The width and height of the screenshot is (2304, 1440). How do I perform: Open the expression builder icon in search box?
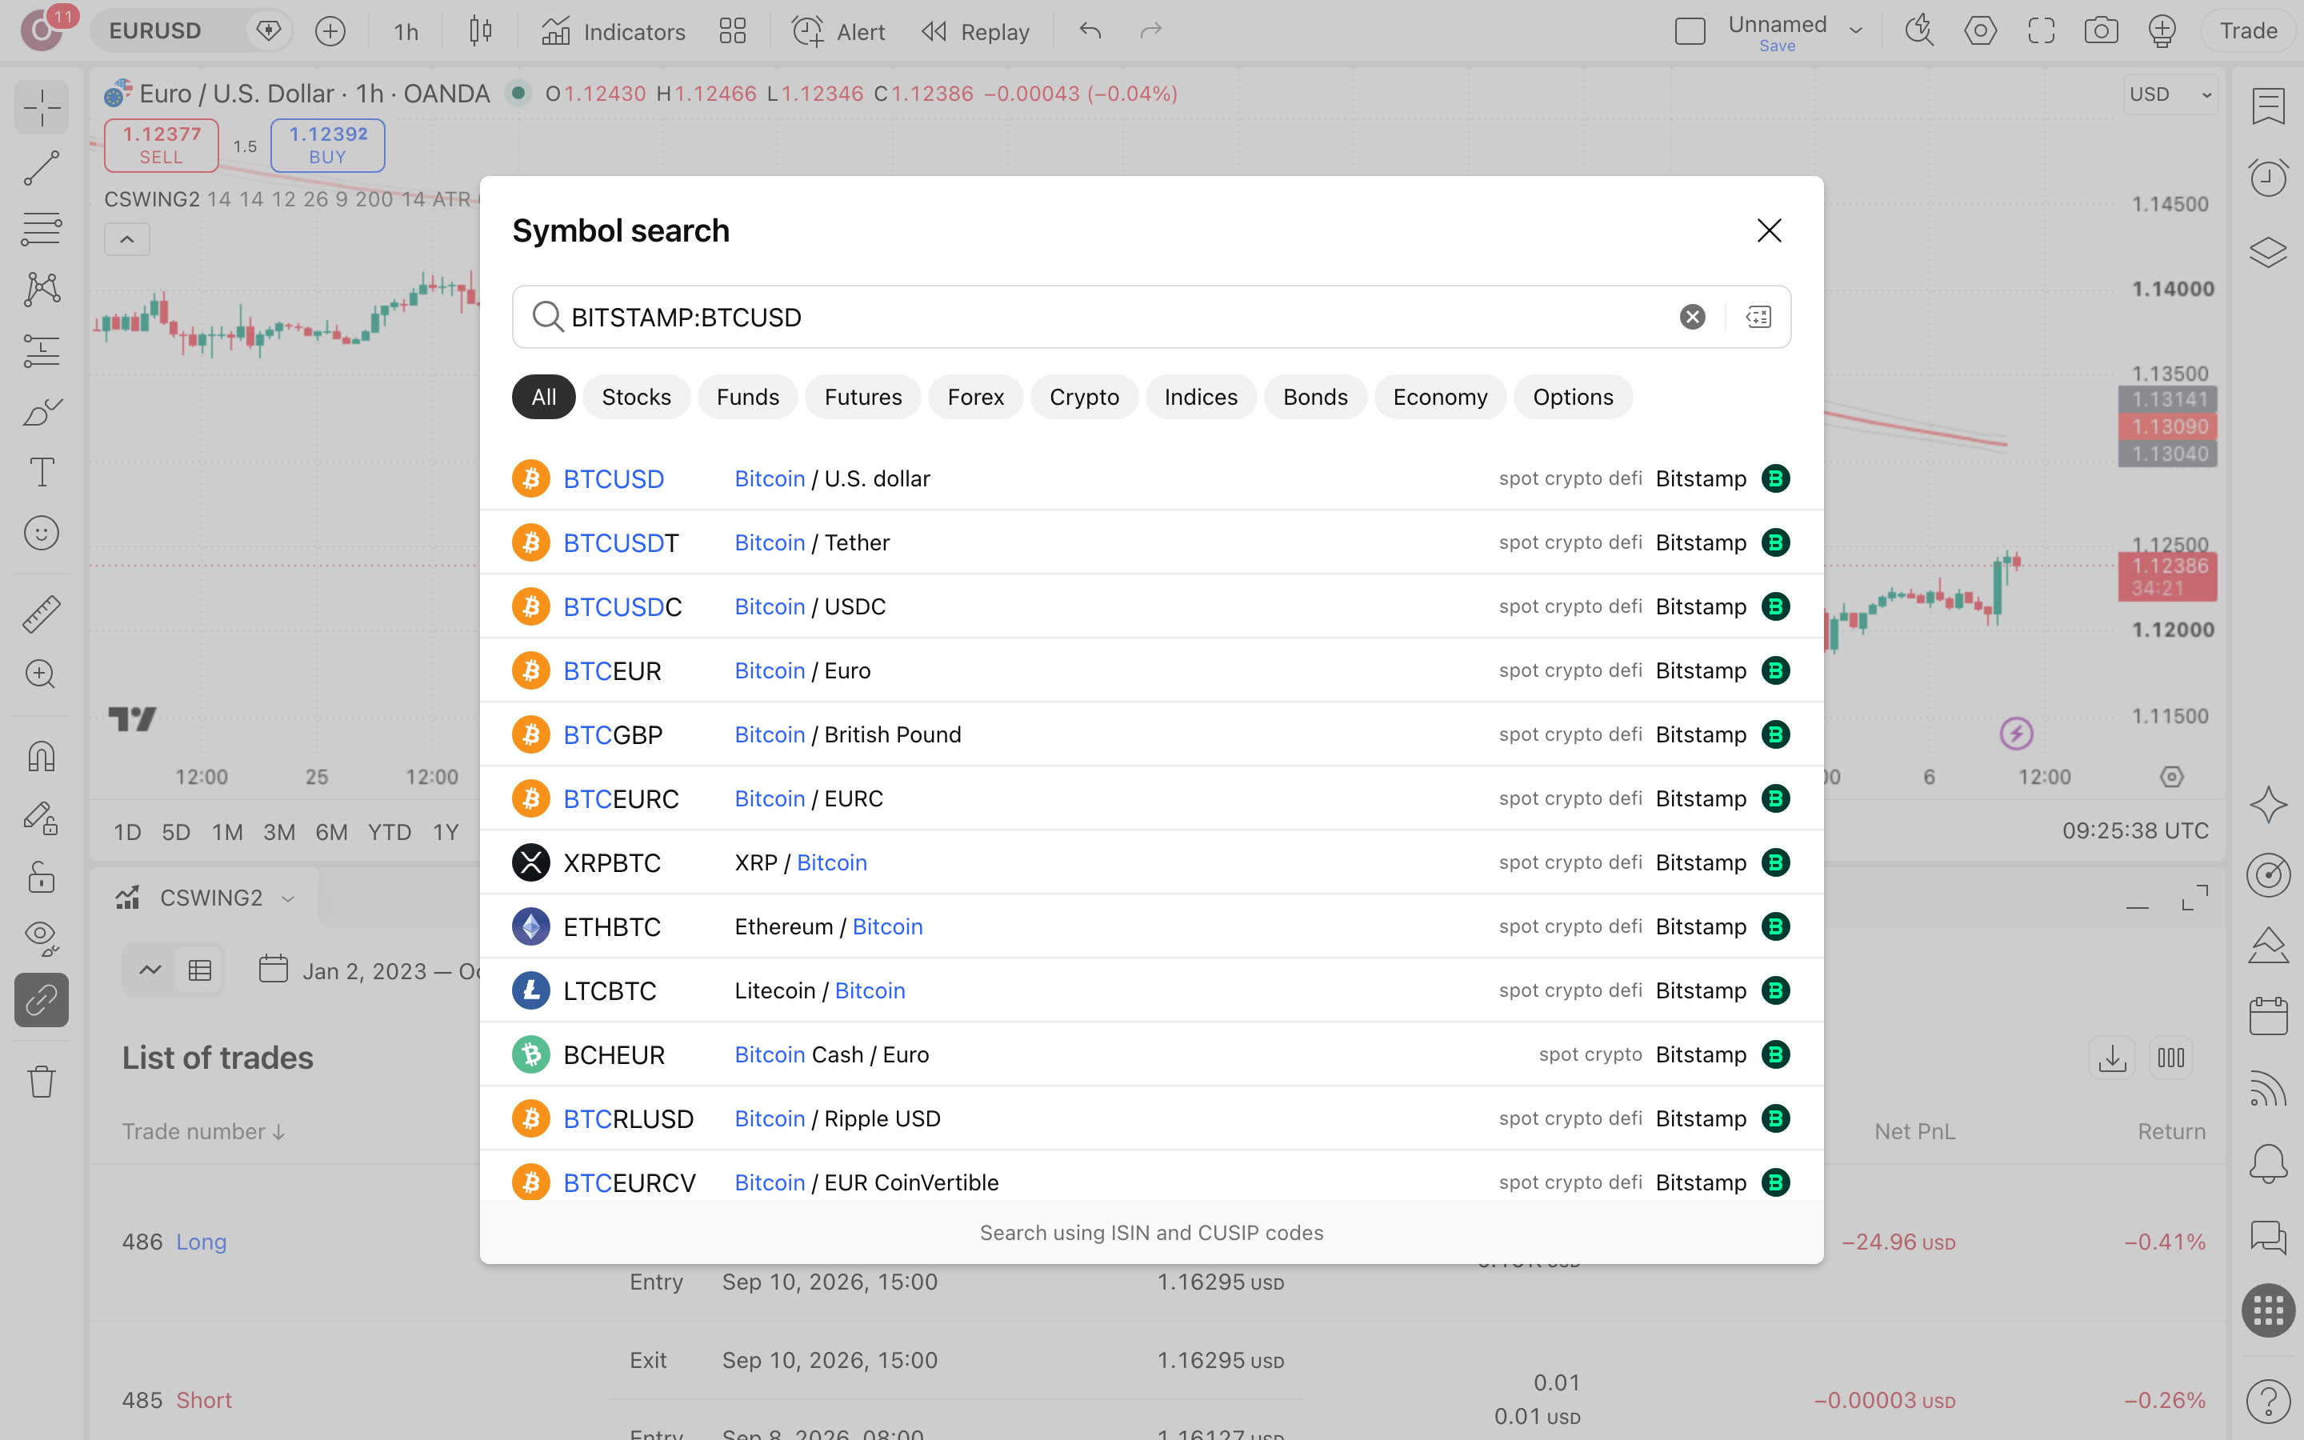(x=1758, y=317)
